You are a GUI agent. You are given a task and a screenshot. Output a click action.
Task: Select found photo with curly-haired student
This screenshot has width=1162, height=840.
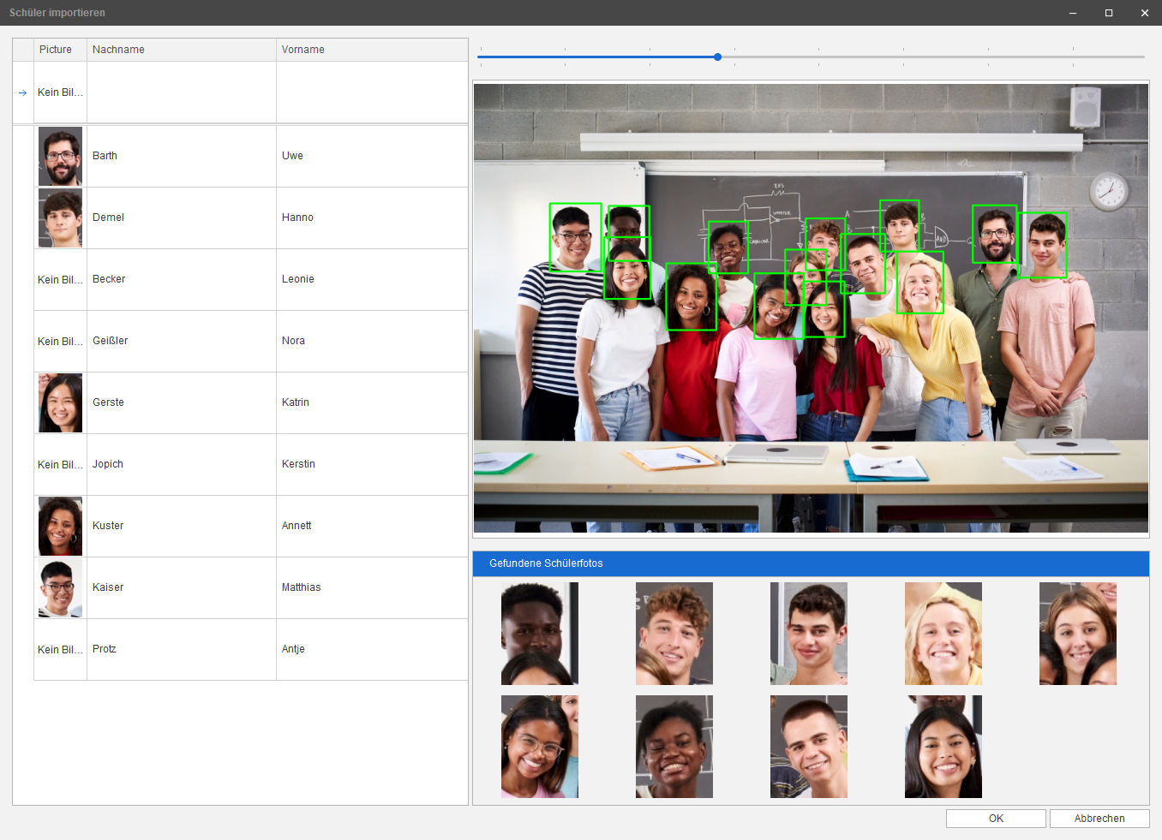tap(674, 634)
